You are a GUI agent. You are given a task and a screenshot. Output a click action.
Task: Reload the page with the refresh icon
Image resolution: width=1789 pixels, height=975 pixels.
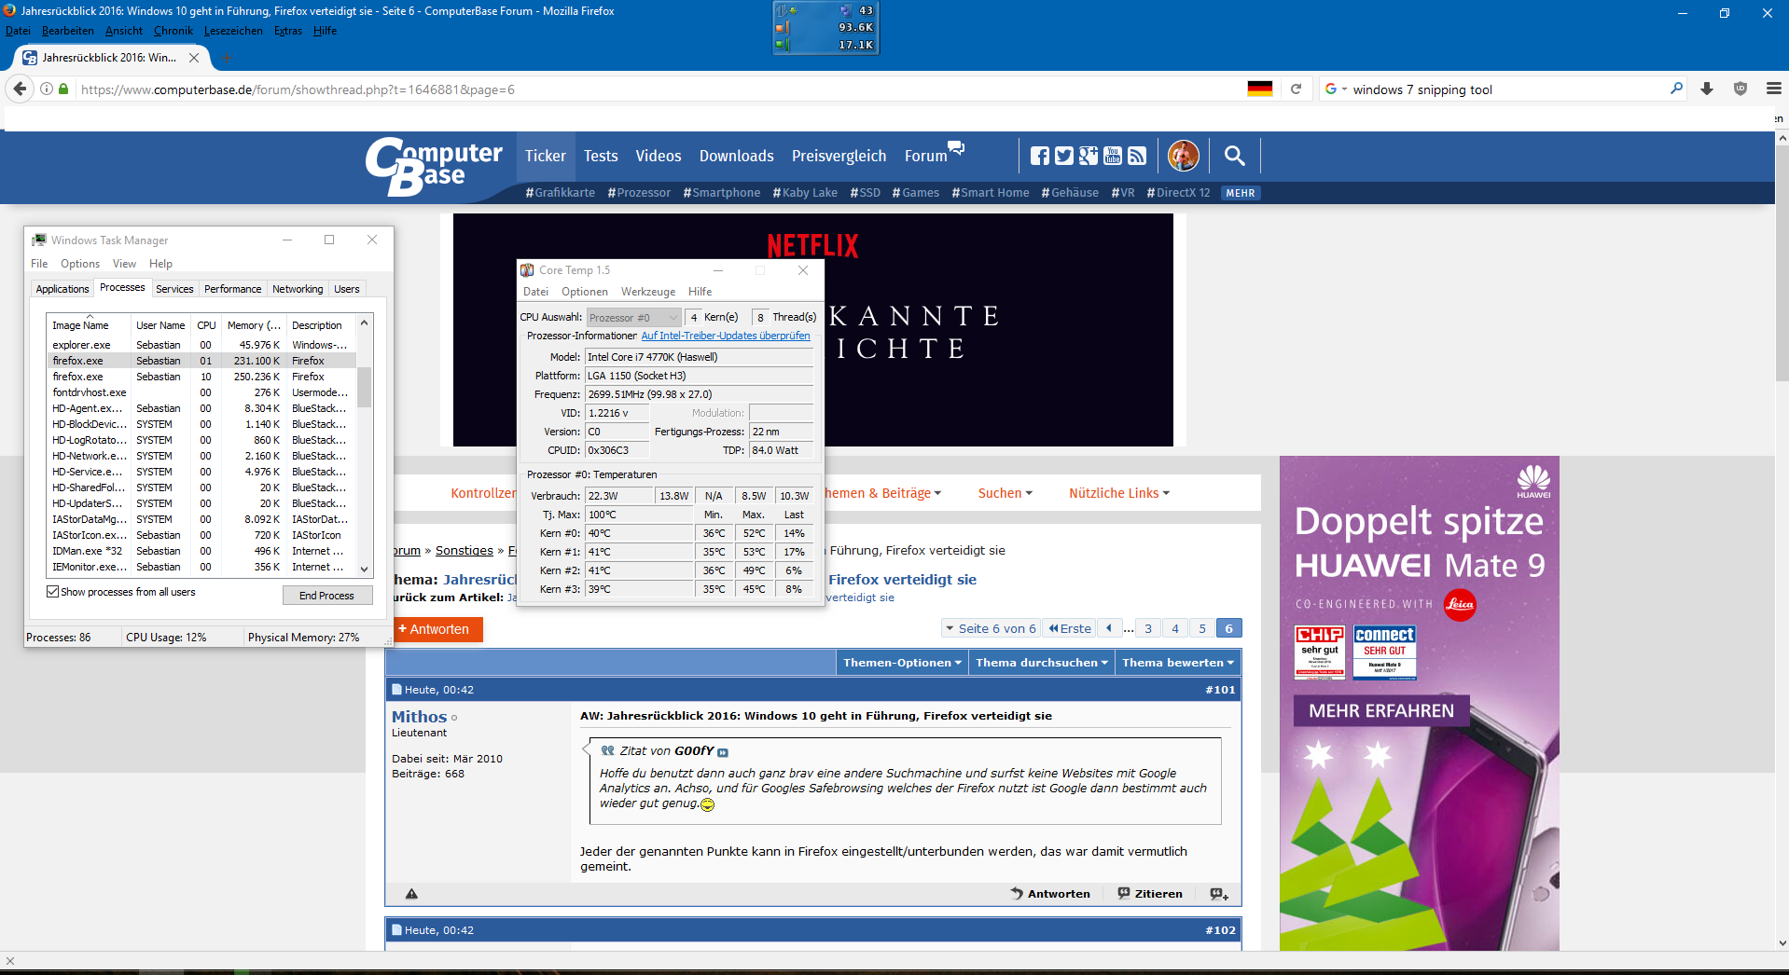pyautogui.click(x=1296, y=89)
